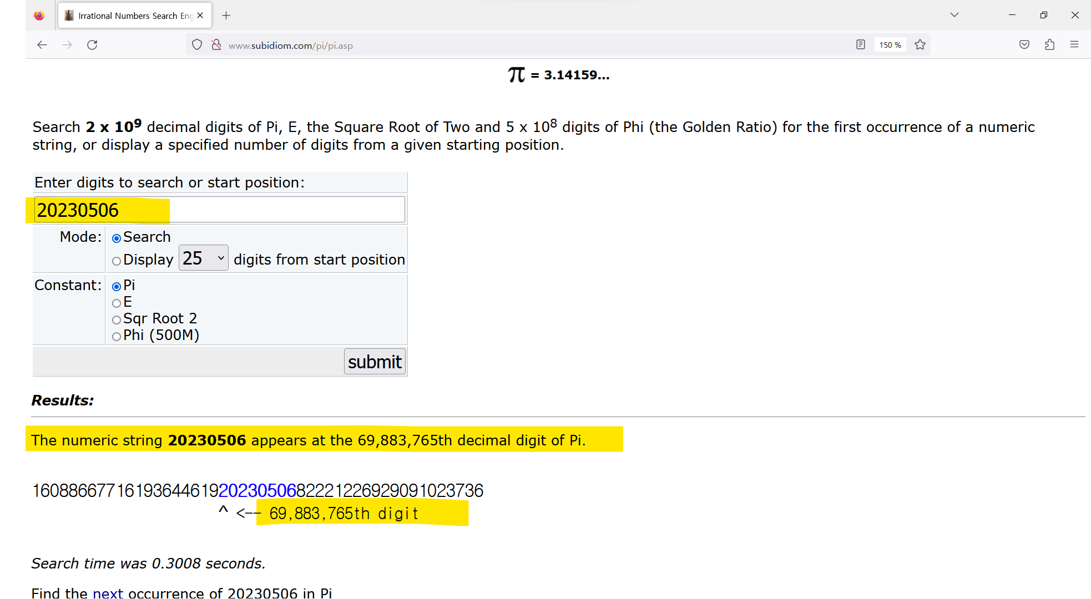Screen dimensions: 1091x599
Task: Click the browser back arrow
Action: 42,45
